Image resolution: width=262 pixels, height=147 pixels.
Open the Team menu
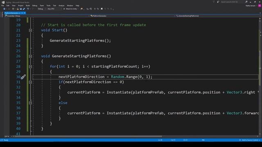click(42, 5)
